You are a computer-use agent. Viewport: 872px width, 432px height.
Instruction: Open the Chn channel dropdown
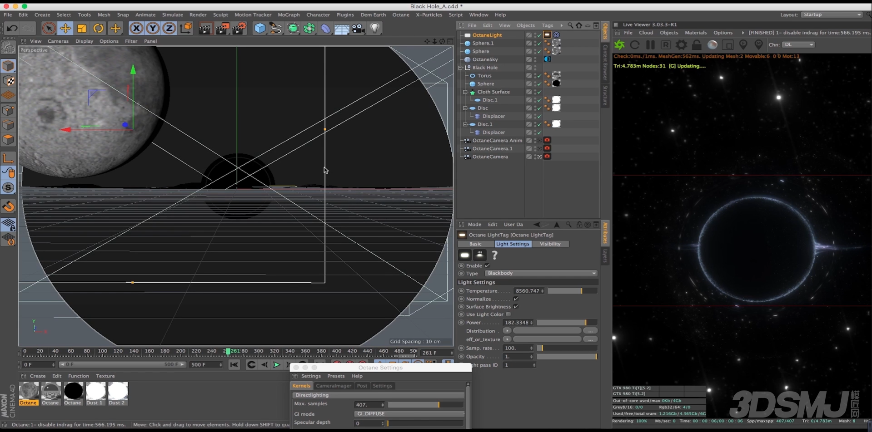[798, 44]
